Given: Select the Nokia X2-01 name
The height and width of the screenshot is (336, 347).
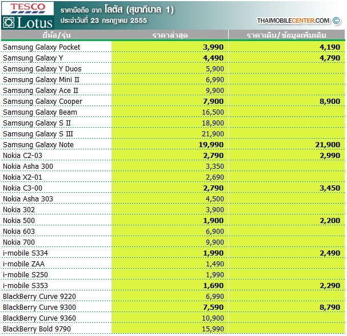Looking at the screenshot, I should click(22, 177).
